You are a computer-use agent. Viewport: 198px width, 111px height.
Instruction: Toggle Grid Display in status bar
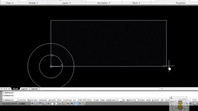[41, 104]
